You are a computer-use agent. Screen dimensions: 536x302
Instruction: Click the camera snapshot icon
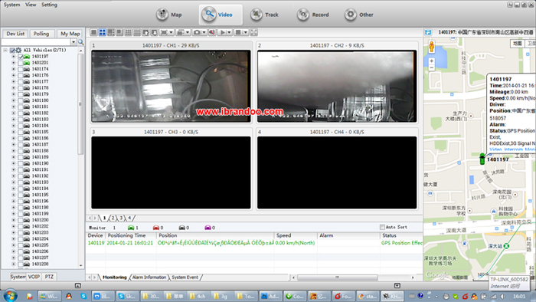tap(197, 32)
